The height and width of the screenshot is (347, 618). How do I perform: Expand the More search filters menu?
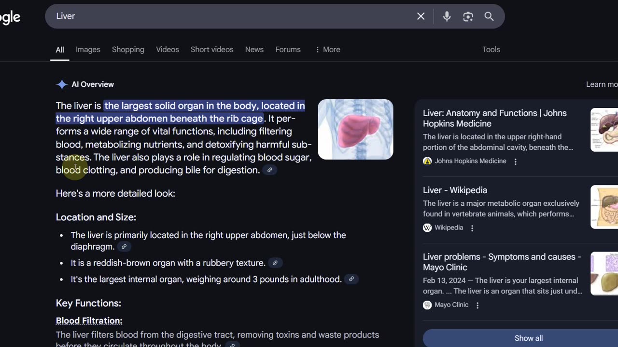pos(327,50)
